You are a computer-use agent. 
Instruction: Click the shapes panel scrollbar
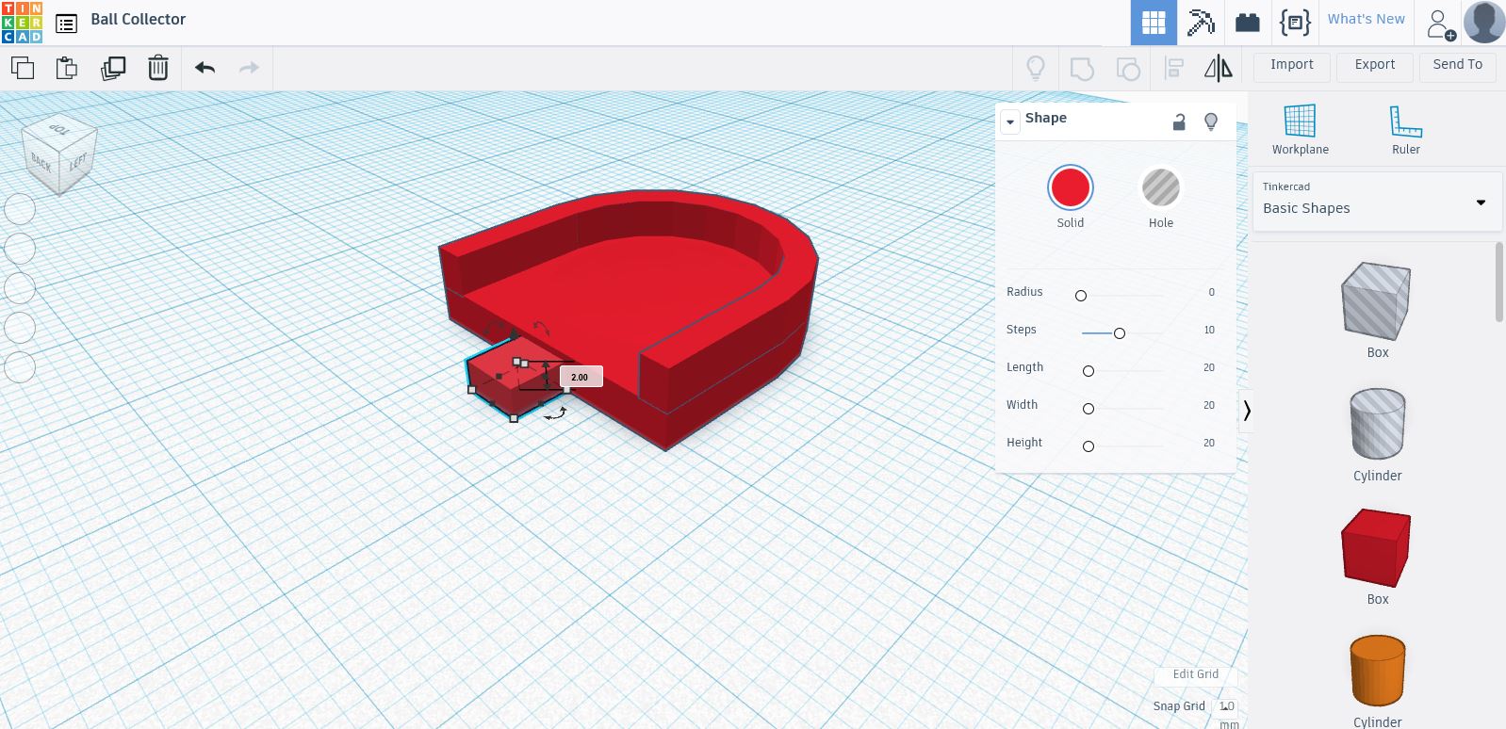tap(1499, 283)
